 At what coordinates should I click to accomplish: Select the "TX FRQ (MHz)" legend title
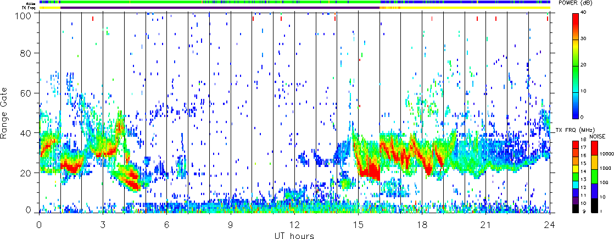coord(575,130)
